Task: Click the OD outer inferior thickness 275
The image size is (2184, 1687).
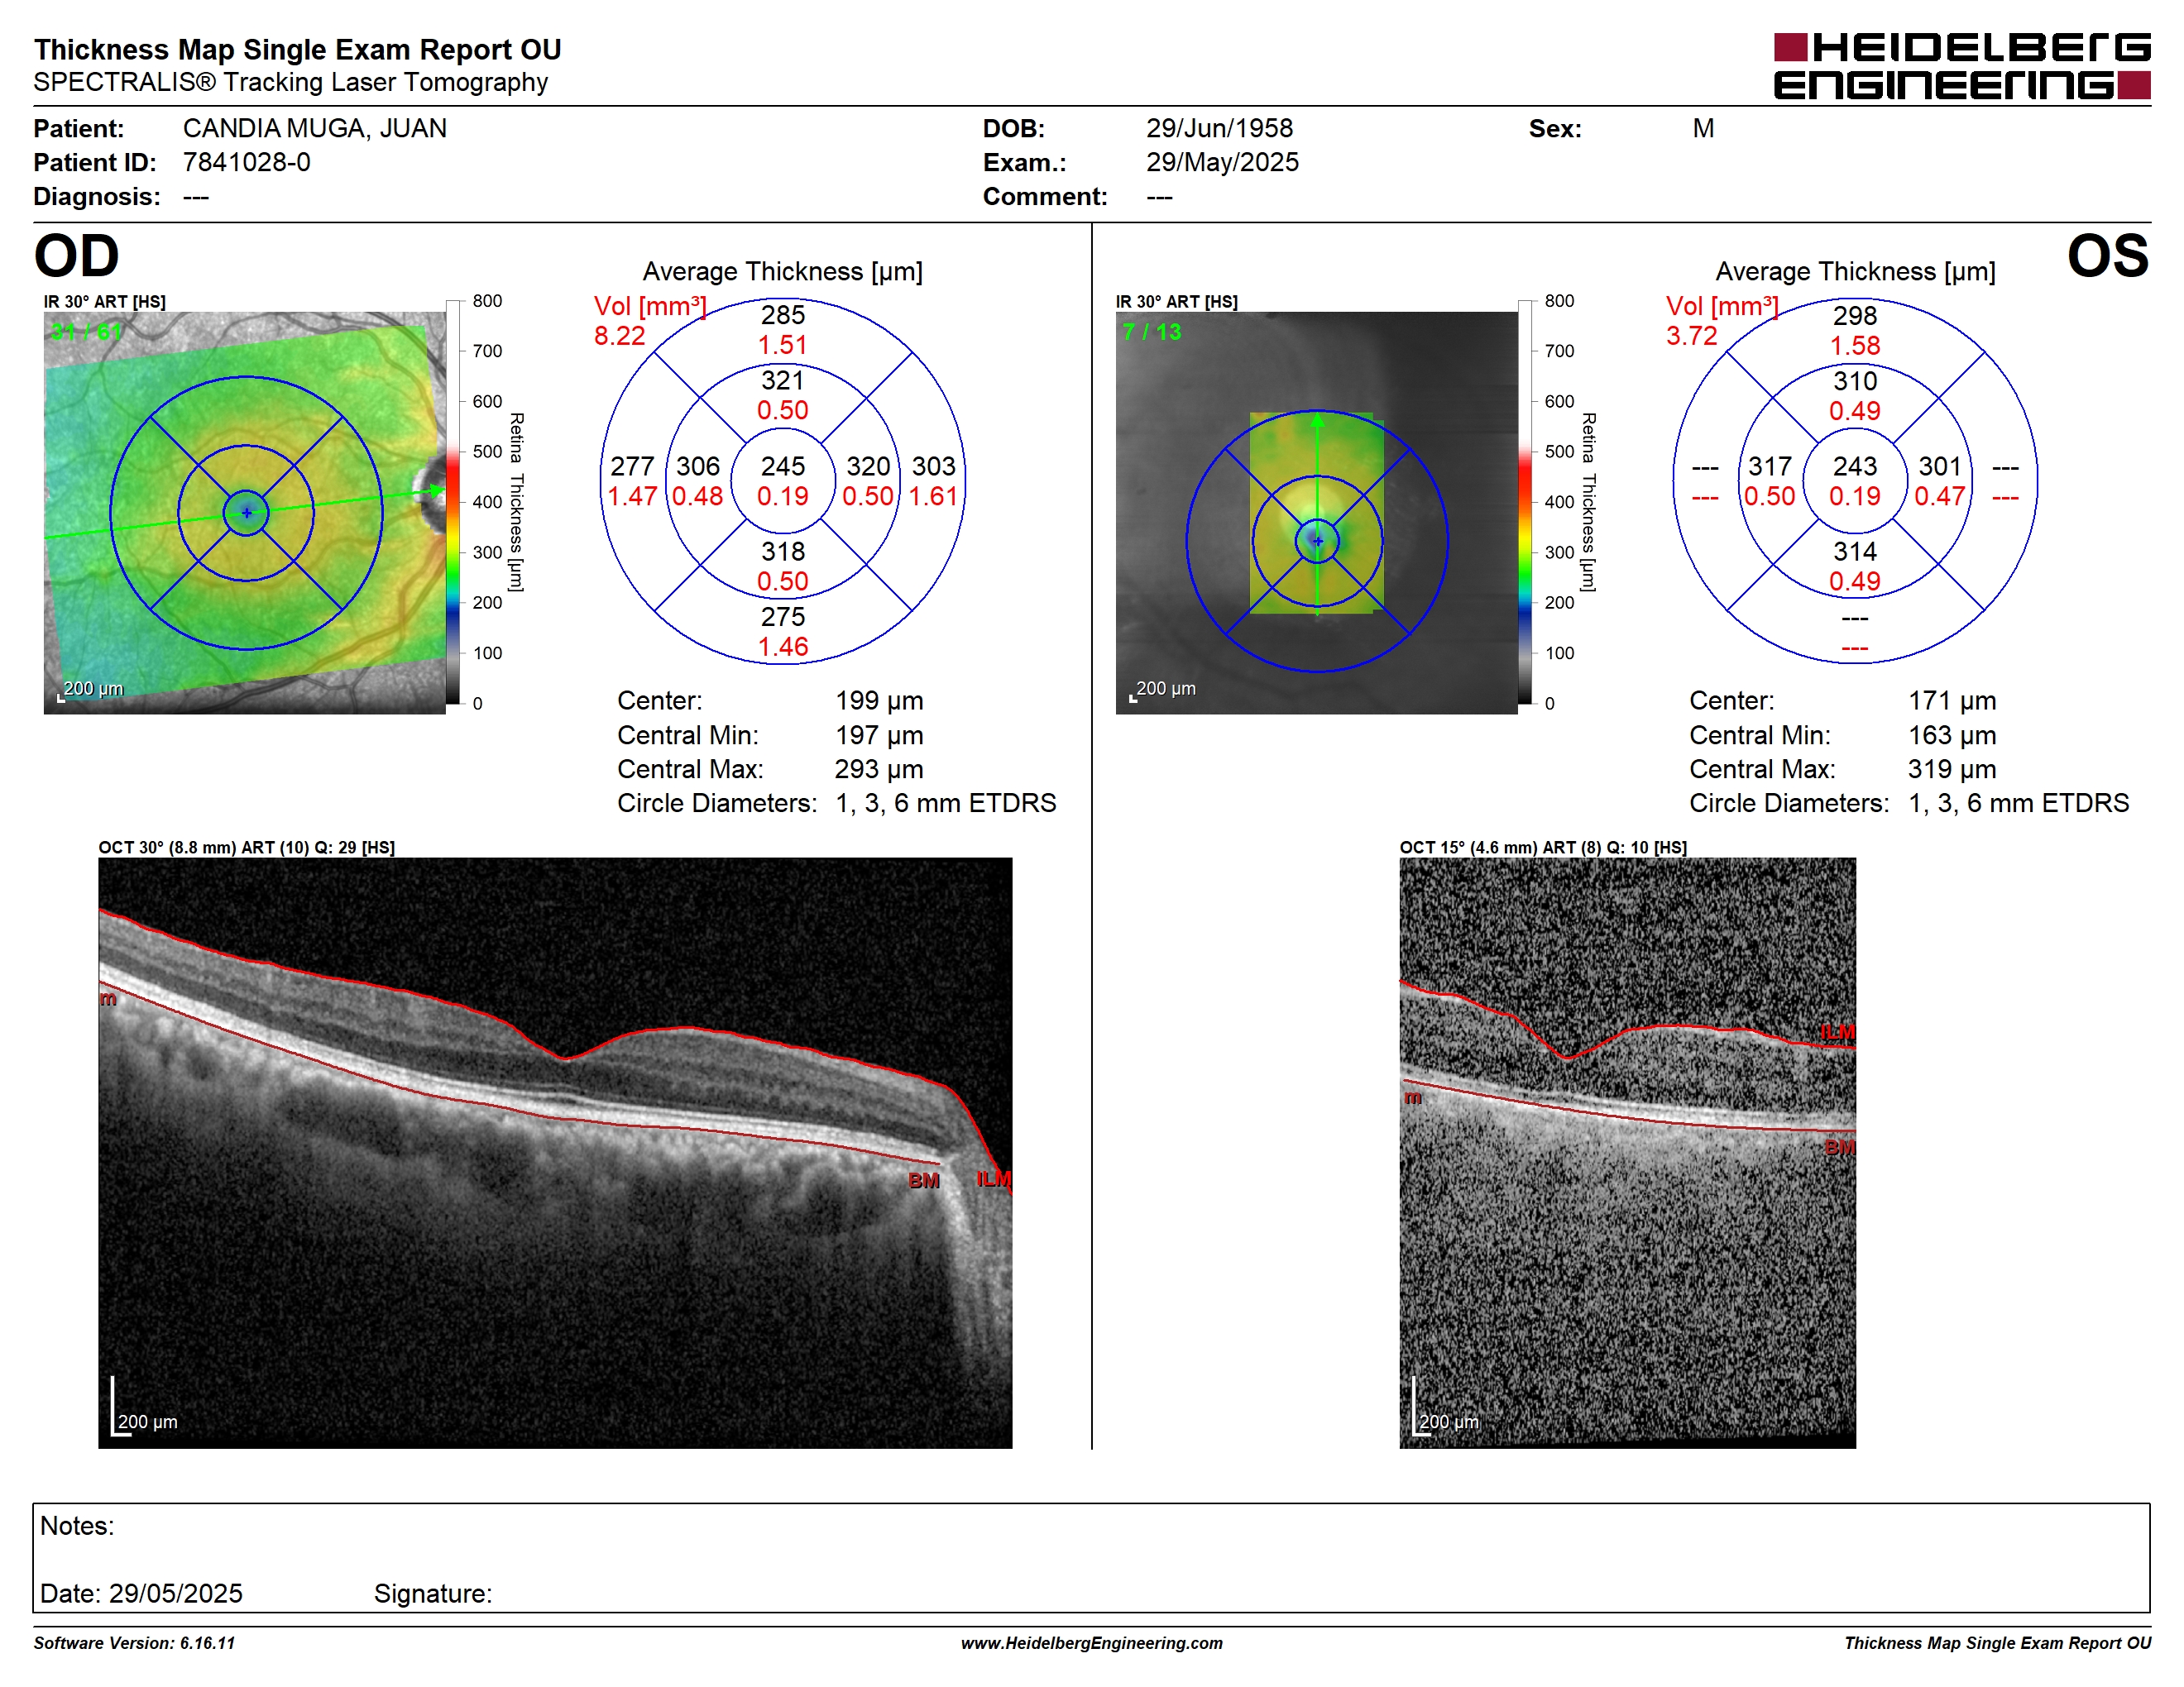Action: click(x=783, y=617)
